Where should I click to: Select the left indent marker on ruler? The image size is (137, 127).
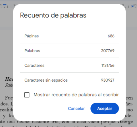(5, 5)
